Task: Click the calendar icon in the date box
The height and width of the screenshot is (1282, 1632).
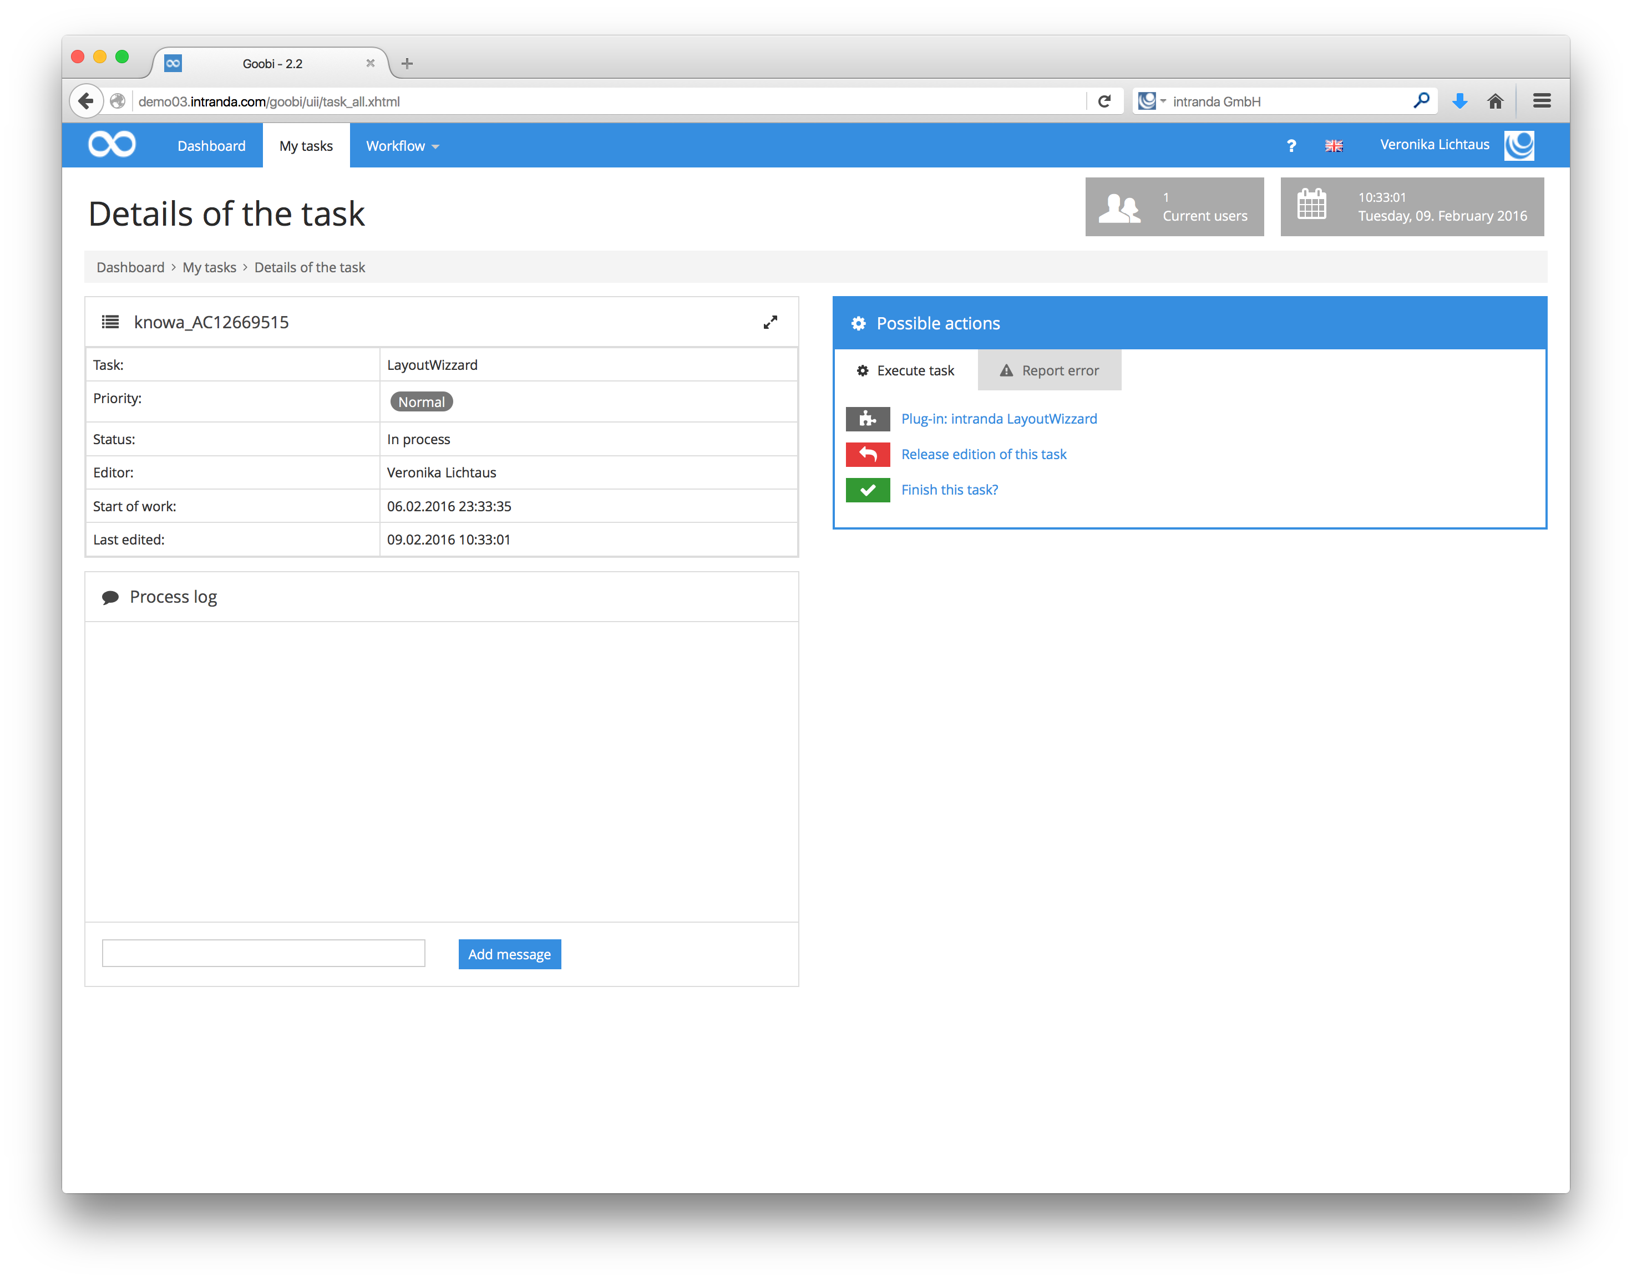Action: tap(1311, 204)
